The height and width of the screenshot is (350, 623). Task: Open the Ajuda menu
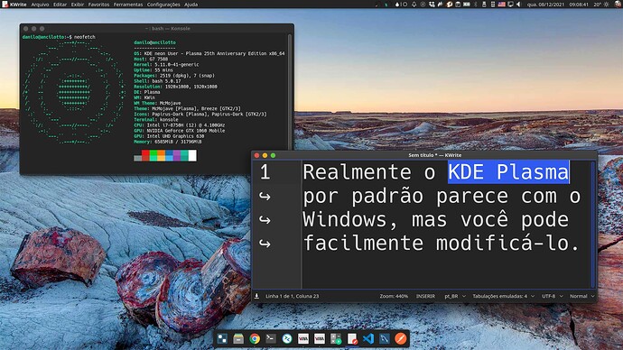(x=191, y=5)
